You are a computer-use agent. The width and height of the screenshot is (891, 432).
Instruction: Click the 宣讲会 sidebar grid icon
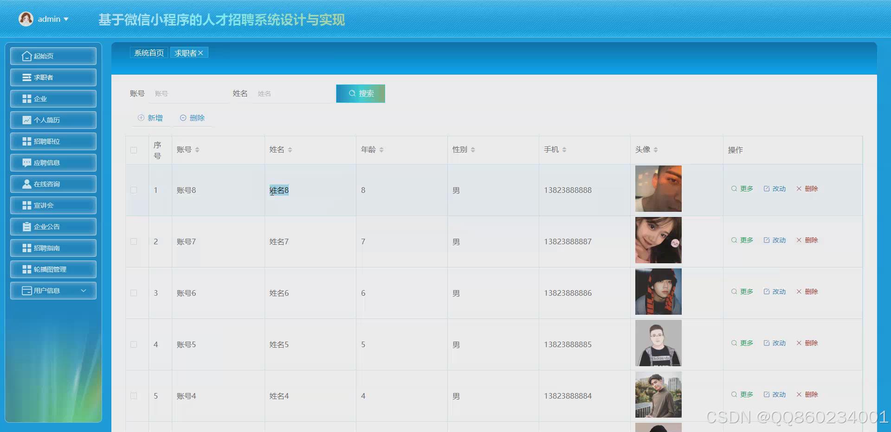pyautogui.click(x=27, y=205)
